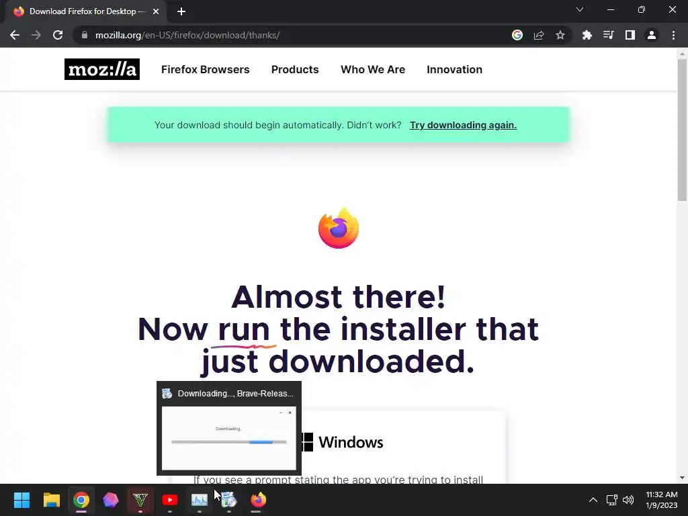The height and width of the screenshot is (516, 688).
Task: Open the Brave installer taskbar icon
Action: (229, 500)
